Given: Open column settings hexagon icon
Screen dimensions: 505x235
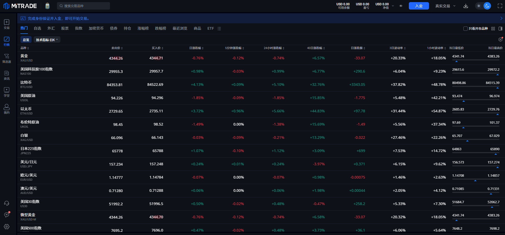Looking at the screenshot, I should click(x=500, y=39).
